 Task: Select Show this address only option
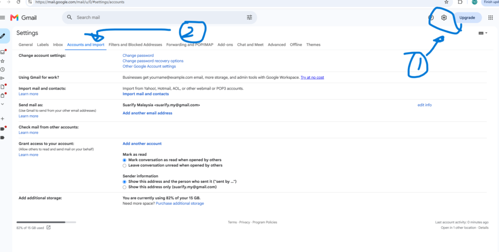point(124,187)
